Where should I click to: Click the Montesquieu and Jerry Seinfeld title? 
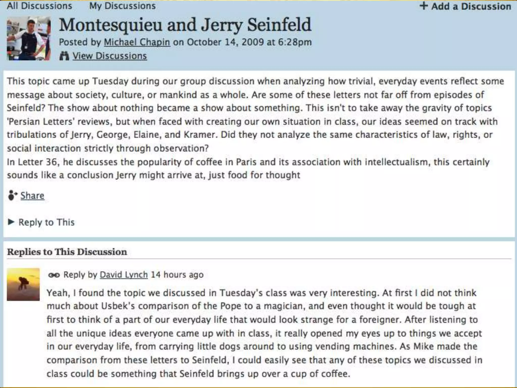click(x=185, y=25)
